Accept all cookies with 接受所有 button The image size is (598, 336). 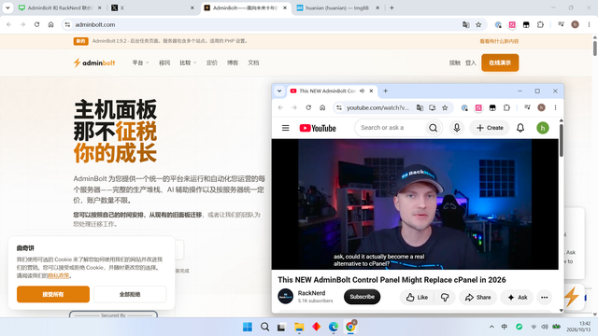[53, 295]
